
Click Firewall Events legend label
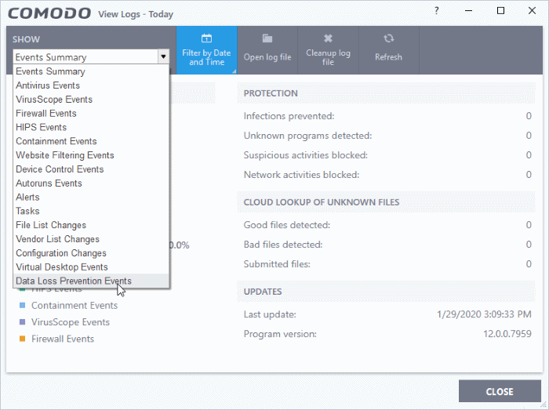63,339
